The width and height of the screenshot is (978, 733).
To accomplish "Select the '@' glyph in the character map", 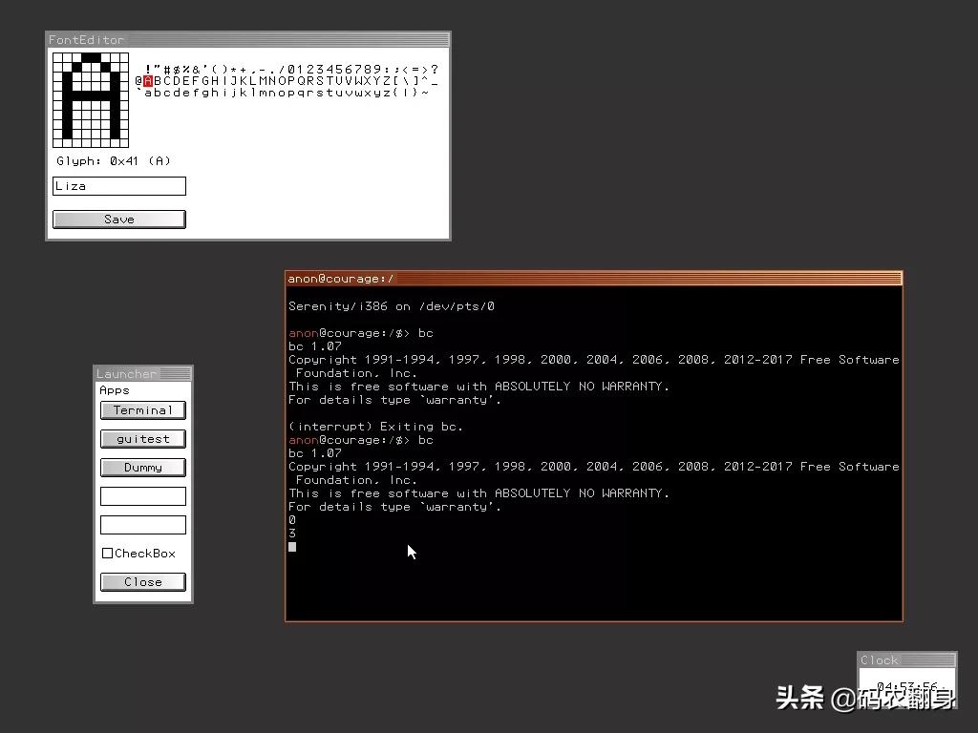I will 137,81.
